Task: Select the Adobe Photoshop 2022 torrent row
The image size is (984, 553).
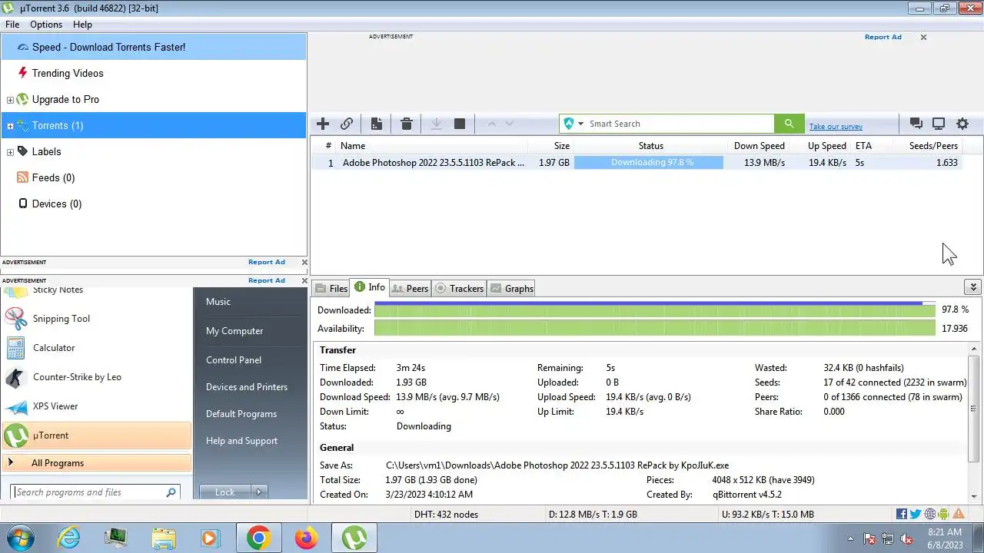Action: [x=637, y=163]
